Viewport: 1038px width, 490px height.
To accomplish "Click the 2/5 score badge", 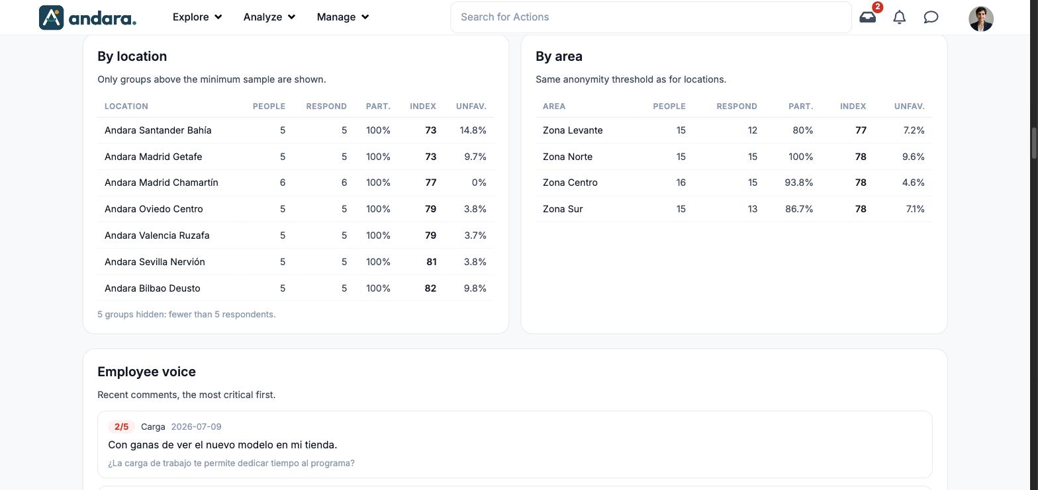I will click(x=122, y=427).
